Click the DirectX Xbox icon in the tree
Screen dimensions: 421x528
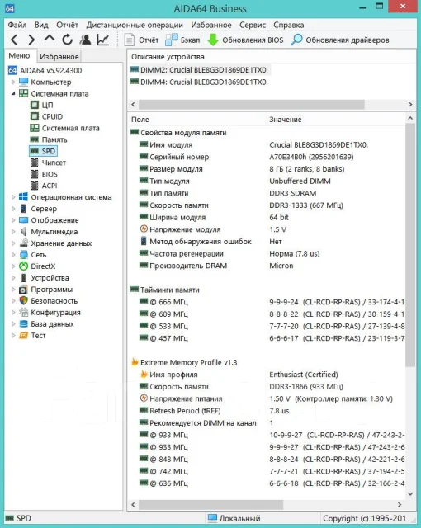point(24,266)
